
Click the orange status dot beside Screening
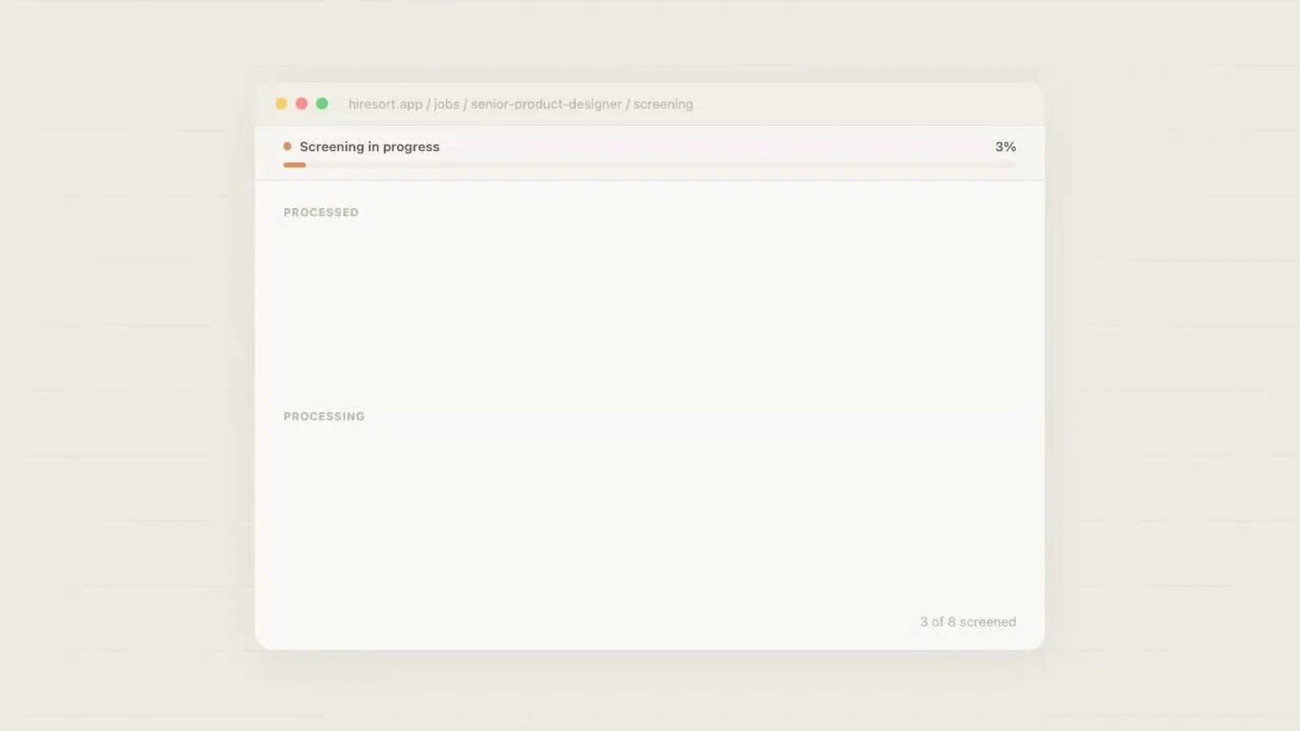(288, 146)
